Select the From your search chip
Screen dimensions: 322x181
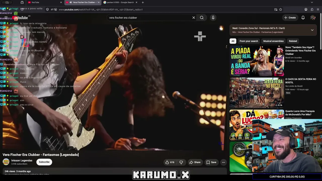click(249, 41)
